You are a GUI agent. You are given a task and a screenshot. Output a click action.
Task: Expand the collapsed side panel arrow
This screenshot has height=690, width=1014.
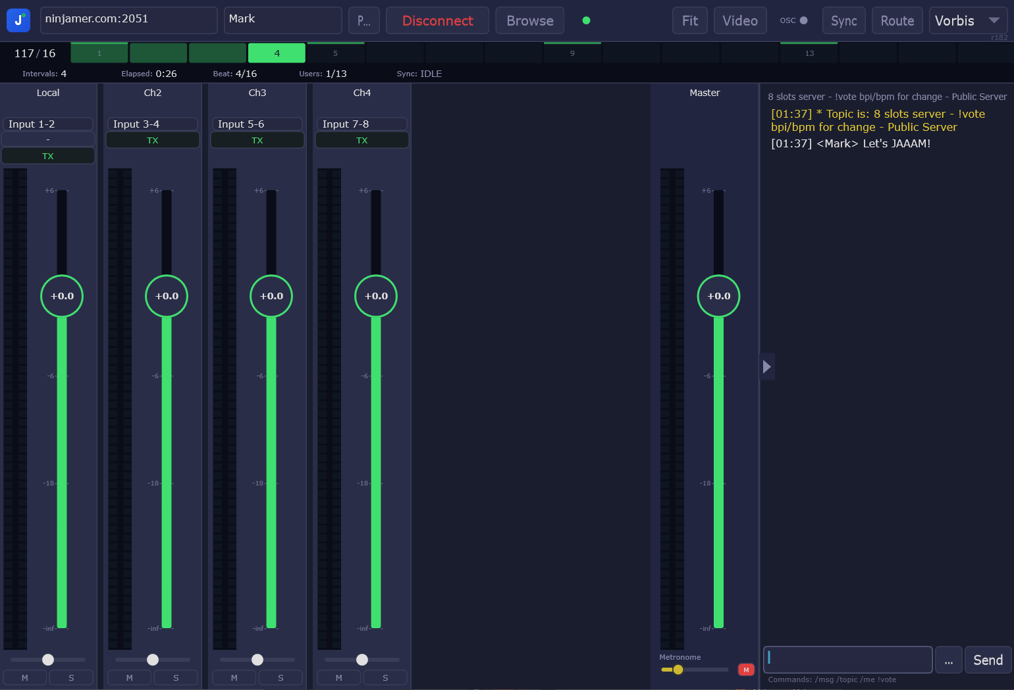[767, 366]
